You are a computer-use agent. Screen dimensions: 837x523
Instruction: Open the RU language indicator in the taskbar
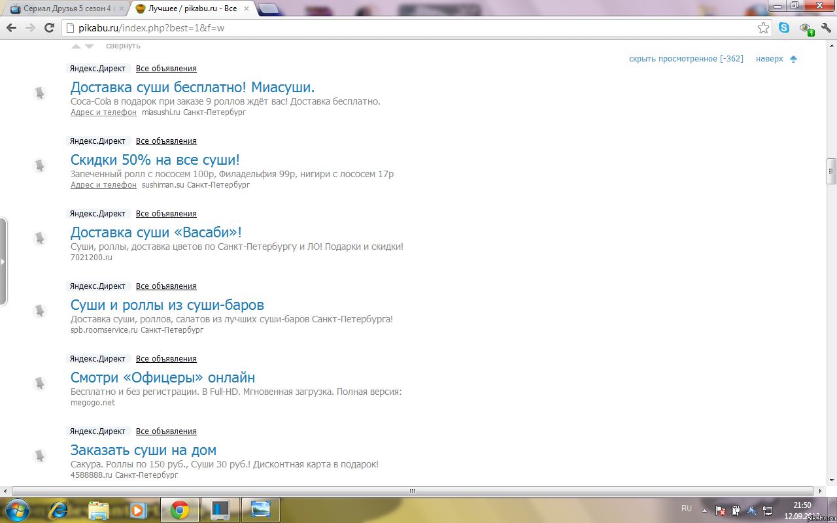(687, 509)
